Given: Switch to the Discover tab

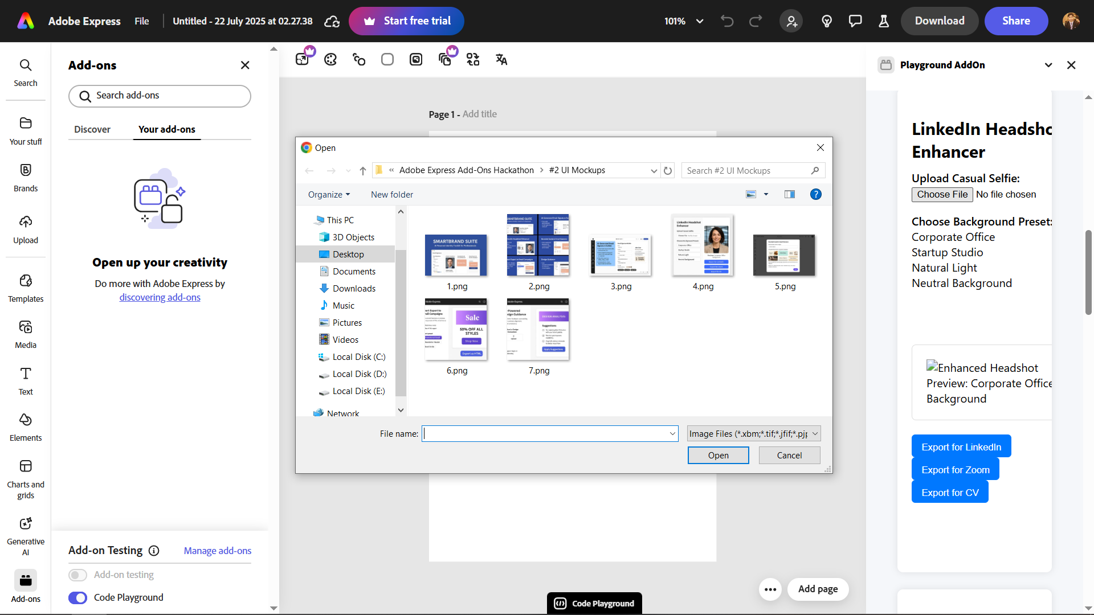Looking at the screenshot, I should [92, 129].
